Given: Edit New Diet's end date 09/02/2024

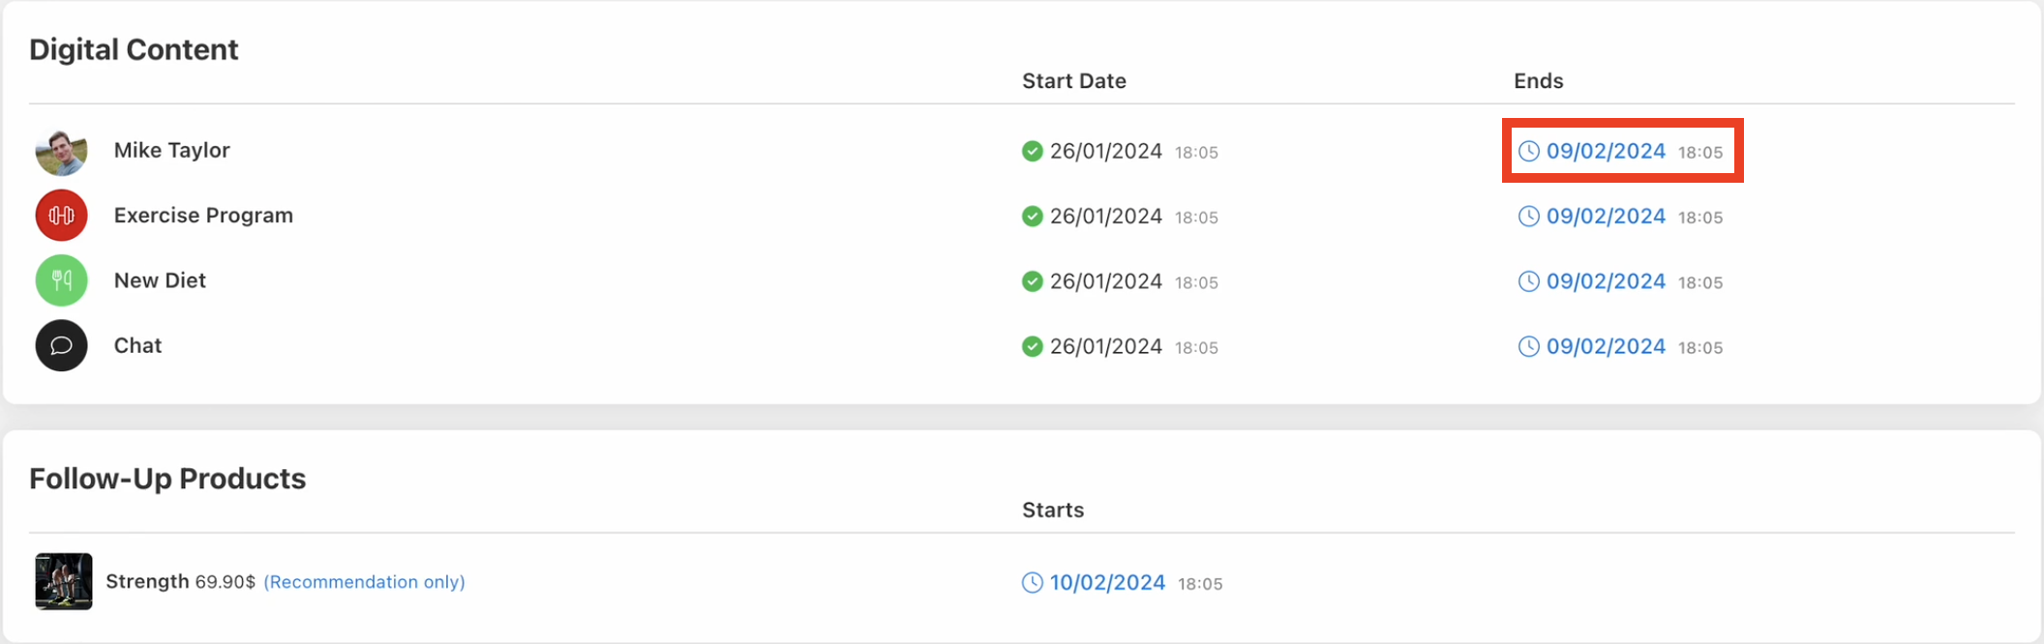Looking at the screenshot, I should [1606, 281].
